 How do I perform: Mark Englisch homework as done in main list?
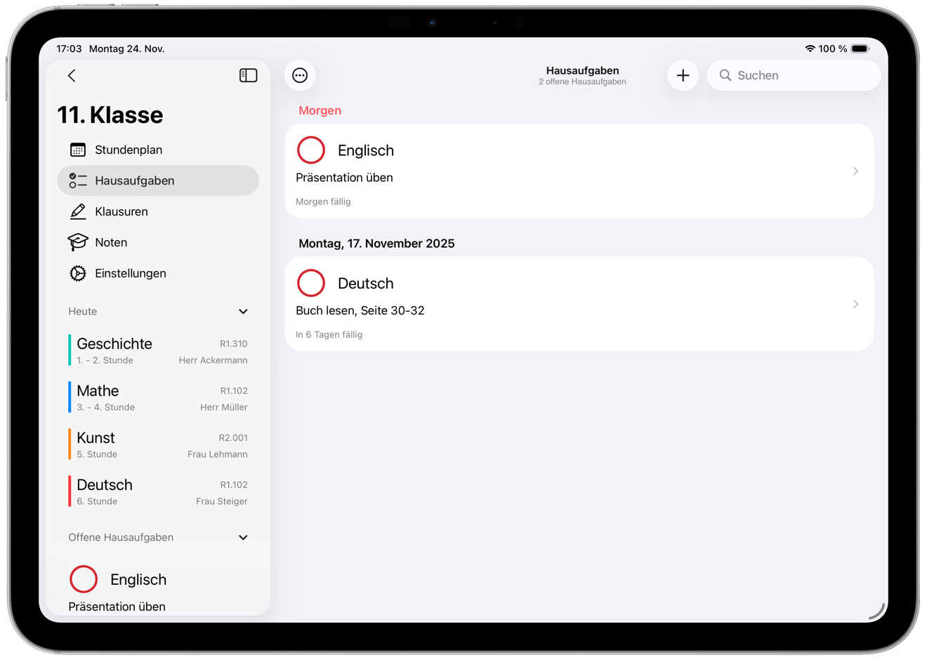click(x=311, y=150)
